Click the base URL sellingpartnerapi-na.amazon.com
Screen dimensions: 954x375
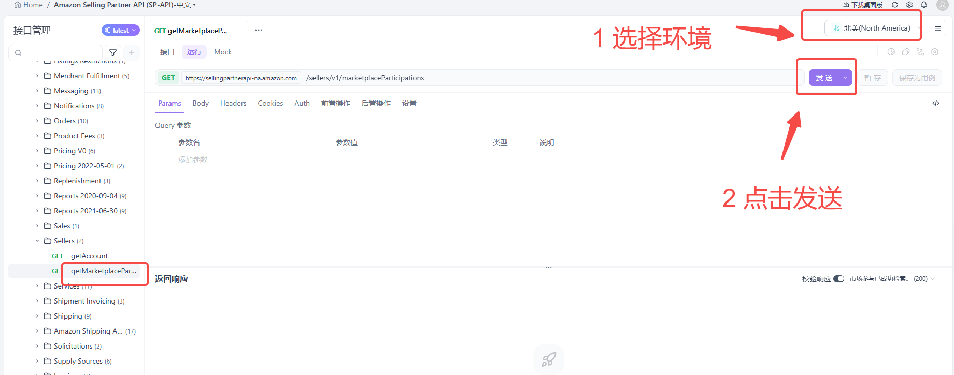click(x=241, y=78)
